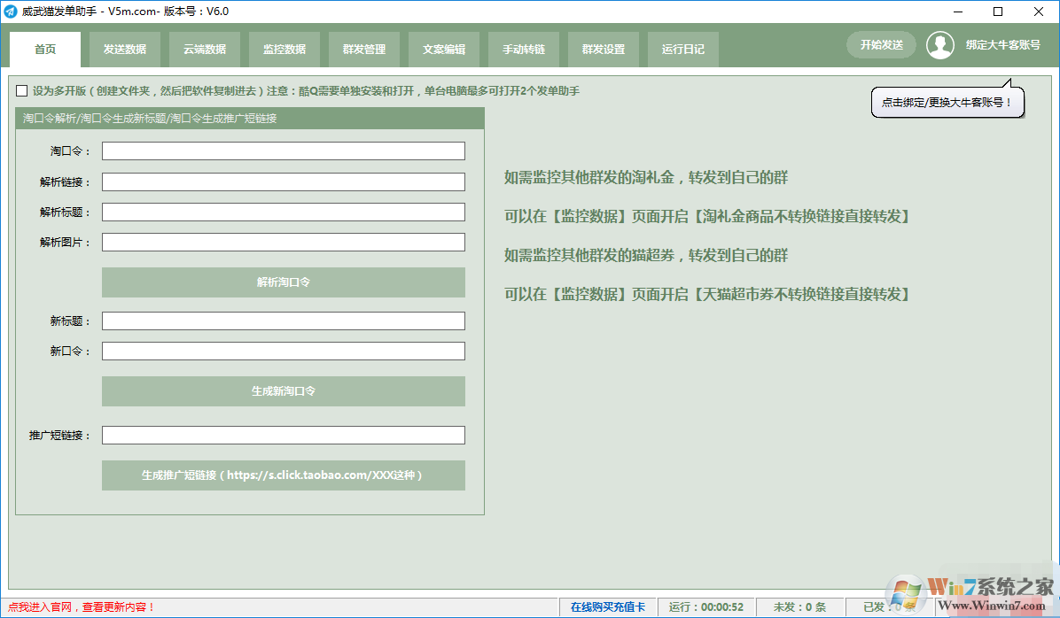Enable the 设为多开版 checkbox
1060x618 pixels.
tap(21, 90)
